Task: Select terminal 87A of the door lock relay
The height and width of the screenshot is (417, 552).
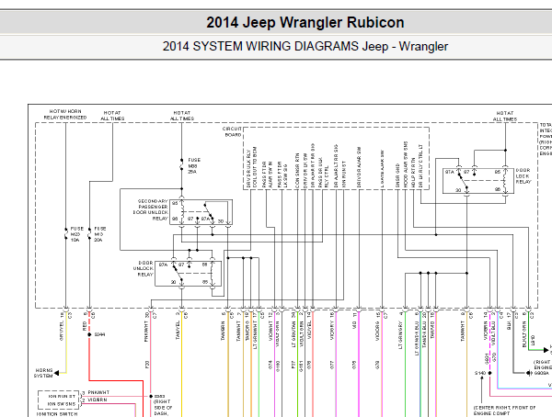Action: click(x=450, y=172)
